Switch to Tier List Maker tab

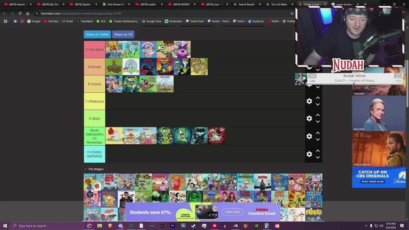pyautogui.click(x=279, y=4)
